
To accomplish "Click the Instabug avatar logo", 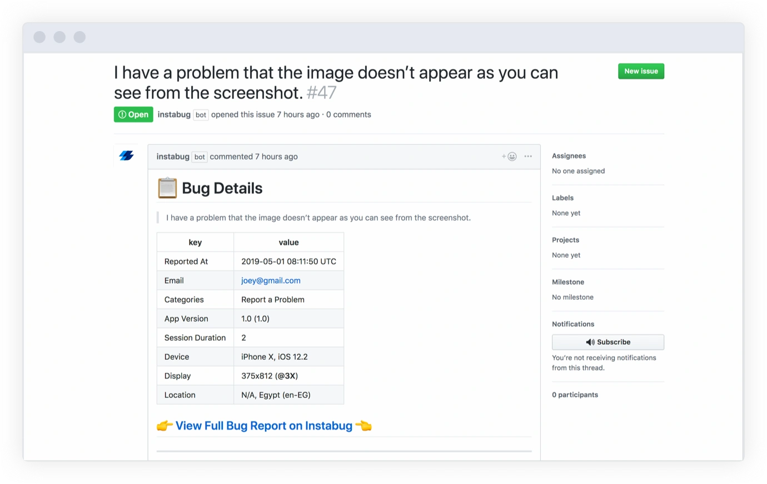I will pyautogui.click(x=127, y=155).
